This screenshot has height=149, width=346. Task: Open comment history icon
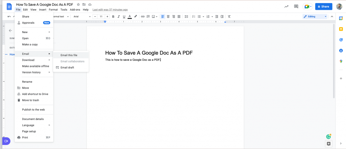296,7
